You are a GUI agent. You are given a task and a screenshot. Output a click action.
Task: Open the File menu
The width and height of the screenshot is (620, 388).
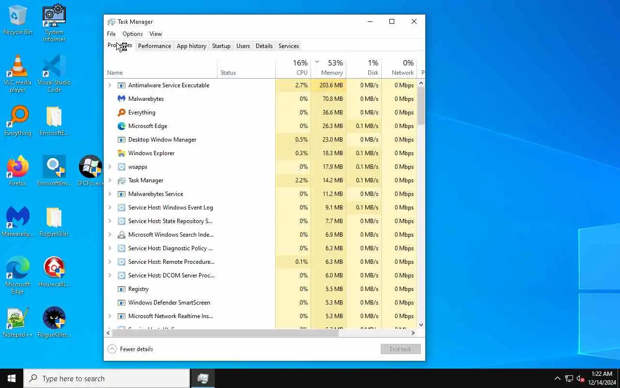point(111,34)
